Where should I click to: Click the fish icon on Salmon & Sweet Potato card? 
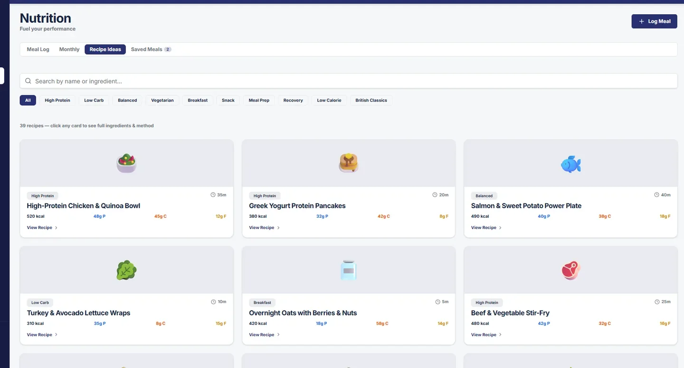click(x=570, y=164)
